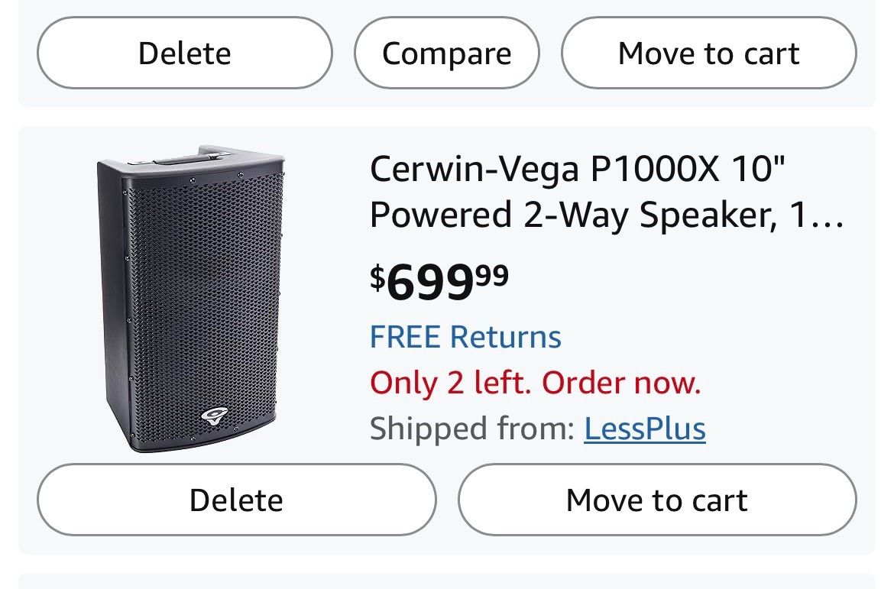
Task: Click the Cerwin-Vega speaker product image
Action: click(x=190, y=299)
